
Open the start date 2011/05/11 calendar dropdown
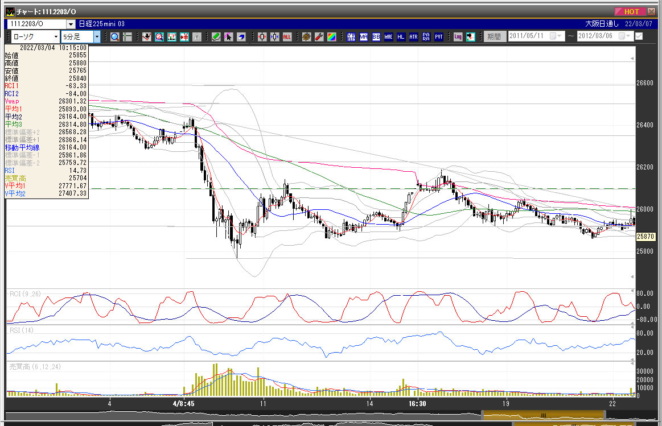coord(556,36)
